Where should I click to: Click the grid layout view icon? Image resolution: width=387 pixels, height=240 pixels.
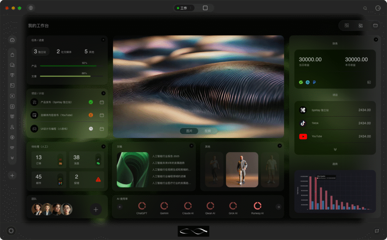pyautogui.click(x=347, y=25)
